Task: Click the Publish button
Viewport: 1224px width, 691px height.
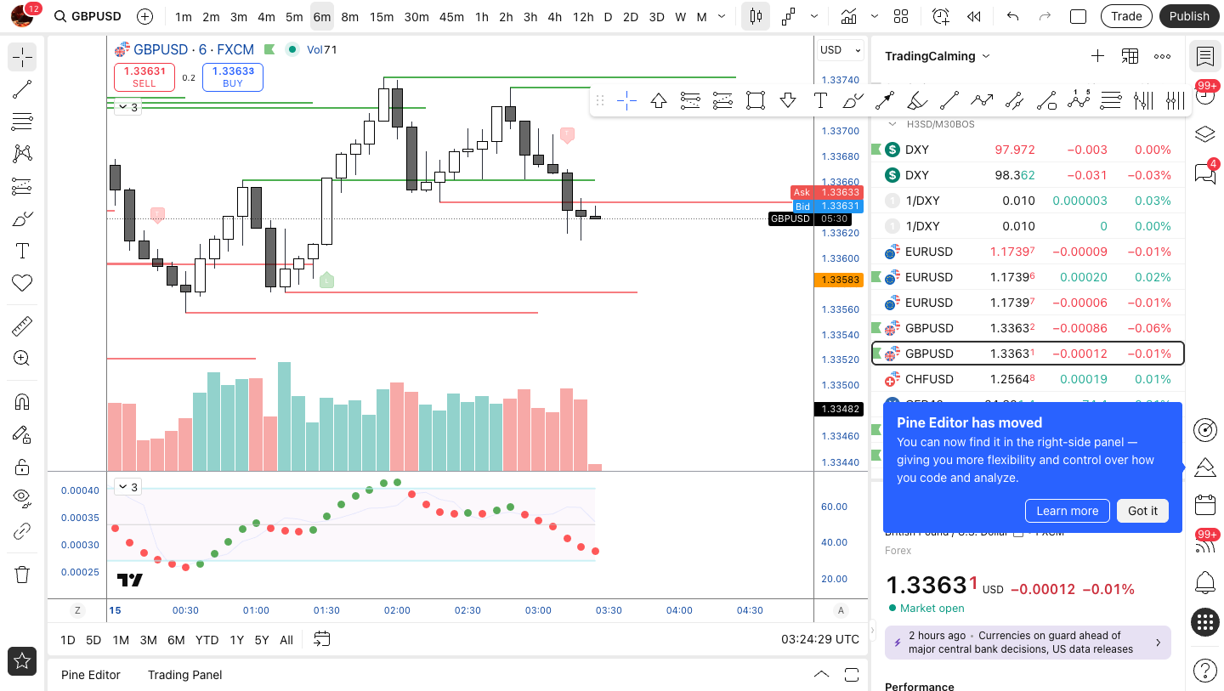Action: [1189, 16]
